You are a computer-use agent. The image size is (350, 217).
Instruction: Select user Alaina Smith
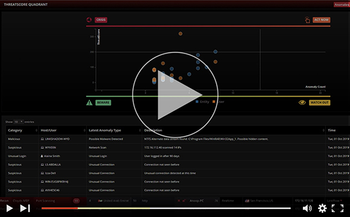52,156
